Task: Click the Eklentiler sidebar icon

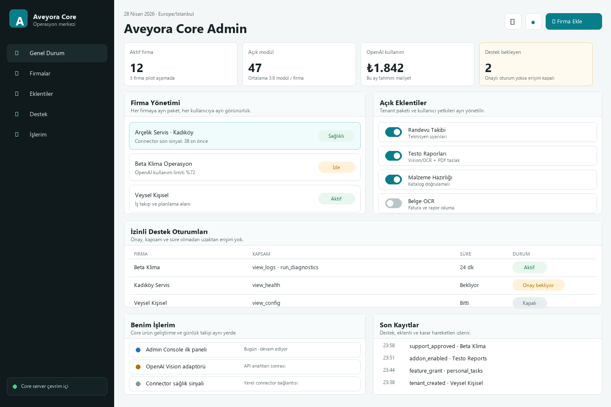Action: [x=17, y=94]
